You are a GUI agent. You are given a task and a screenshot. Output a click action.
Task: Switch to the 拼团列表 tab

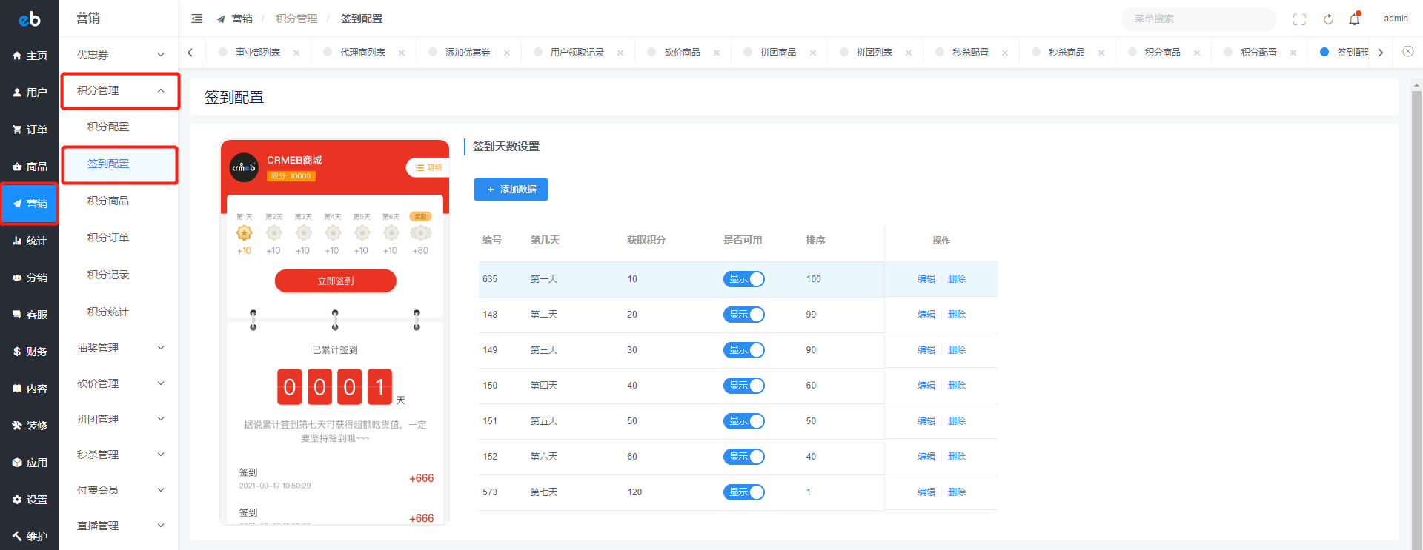coord(875,53)
